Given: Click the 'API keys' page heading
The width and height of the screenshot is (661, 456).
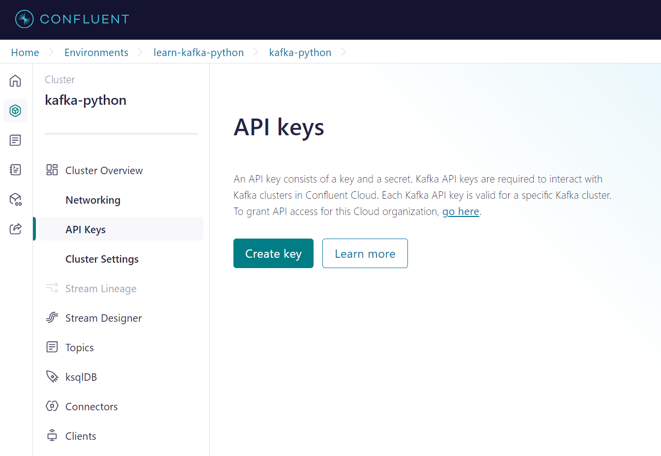Looking at the screenshot, I should [279, 127].
